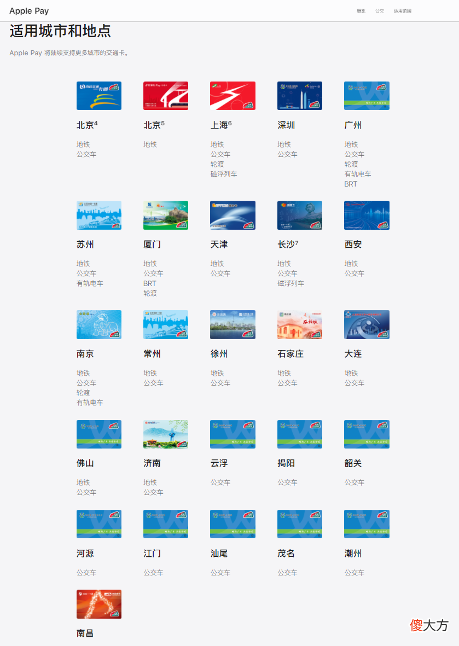Select the 南昌 transit card image
The height and width of the screenshot is (646, 459).
coord(99,604)
